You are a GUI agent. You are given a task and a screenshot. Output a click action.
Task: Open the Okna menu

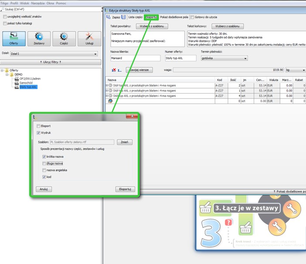[x=50, y=3]
